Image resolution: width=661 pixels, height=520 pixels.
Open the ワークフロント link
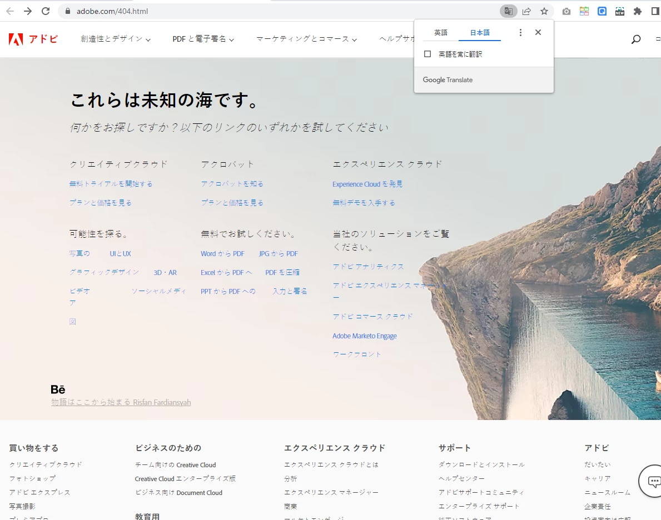coord(357,354)
